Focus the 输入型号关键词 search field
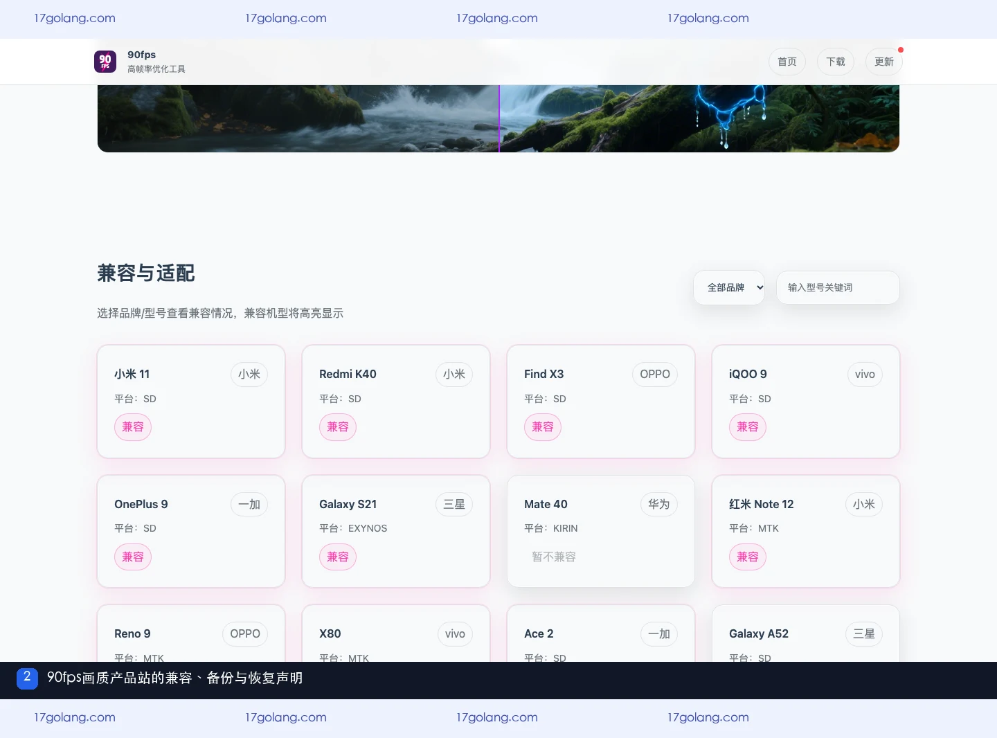The height and width of the screenshot is (738, 997). (x=838, y=287)
